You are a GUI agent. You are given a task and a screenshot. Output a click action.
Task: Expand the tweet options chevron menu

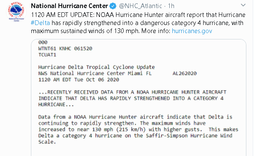tap(243, 5)
